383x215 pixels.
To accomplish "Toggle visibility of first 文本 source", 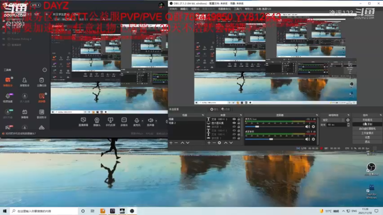I will [x=234, y=119].
